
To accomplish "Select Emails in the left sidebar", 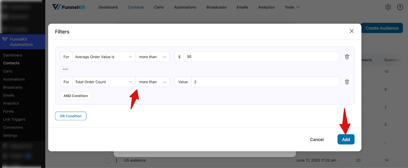I will tap(9, 95).
